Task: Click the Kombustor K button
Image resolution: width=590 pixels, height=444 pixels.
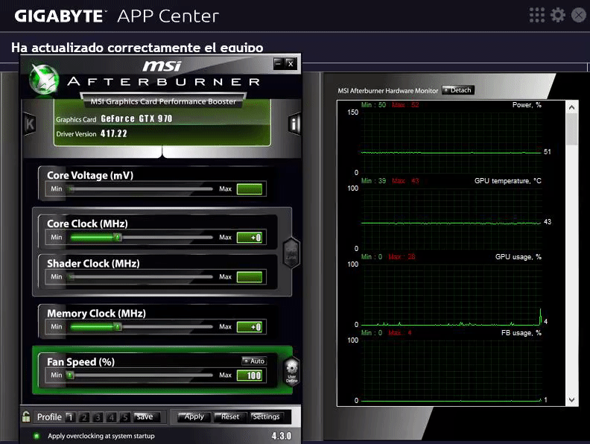Action: tap(29, 124)
